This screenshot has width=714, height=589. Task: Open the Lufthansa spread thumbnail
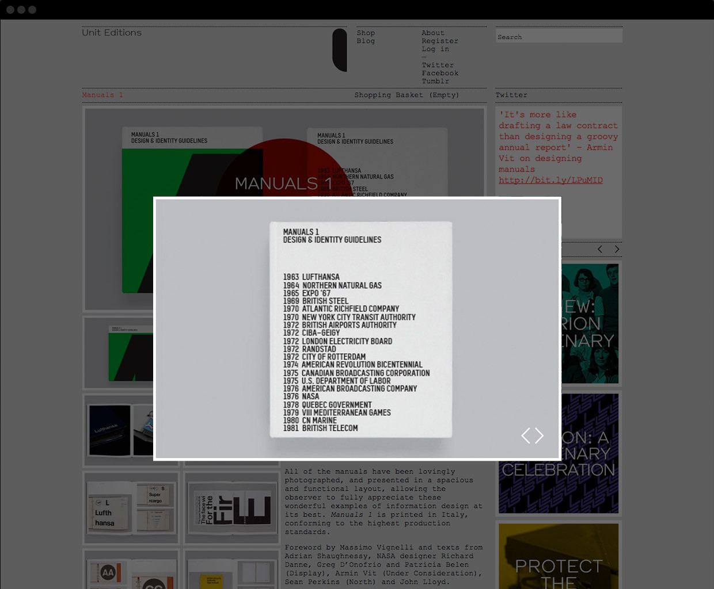[131, 508]
